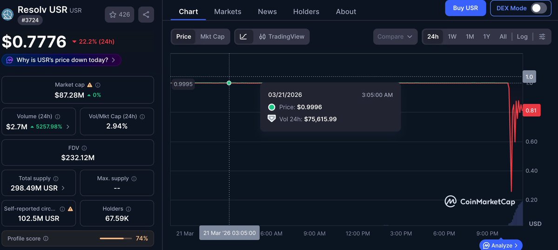The width and height of the screenshot is (558, 250).
Task: Switch to TradingView candlestick chart
Action: pos(282,37)
